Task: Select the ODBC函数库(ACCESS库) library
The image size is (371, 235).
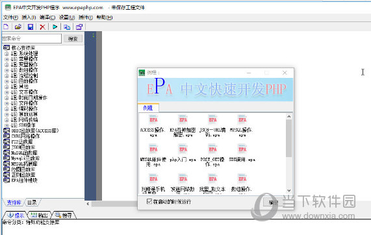Action: point(31,130)
